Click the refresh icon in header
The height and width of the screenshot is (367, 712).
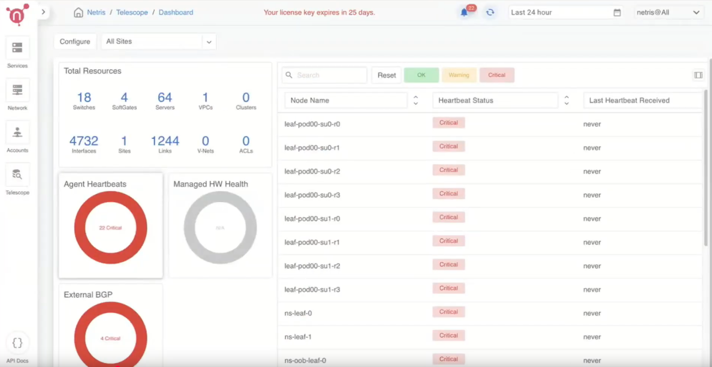tap(490, 12)
